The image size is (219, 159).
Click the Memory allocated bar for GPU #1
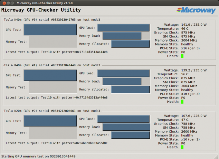point(131,89)
